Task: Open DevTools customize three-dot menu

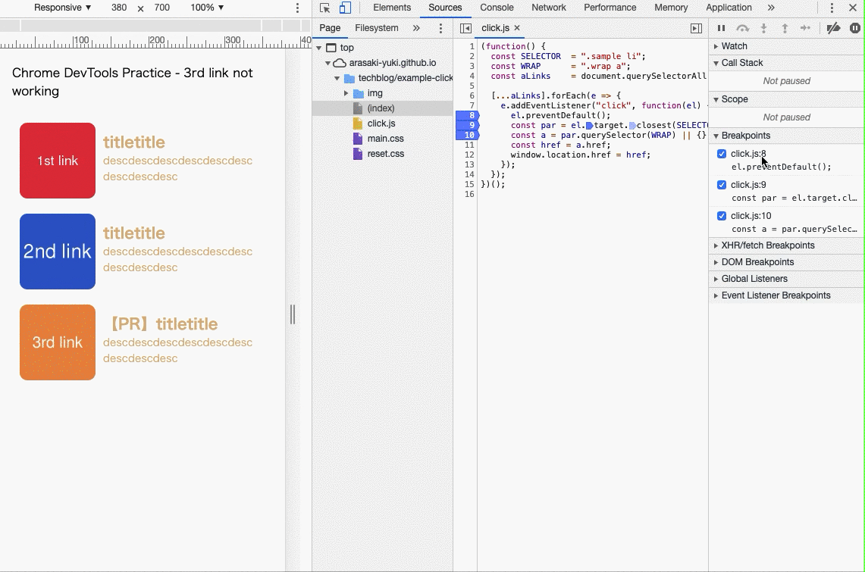Action: tap(832, 8)
